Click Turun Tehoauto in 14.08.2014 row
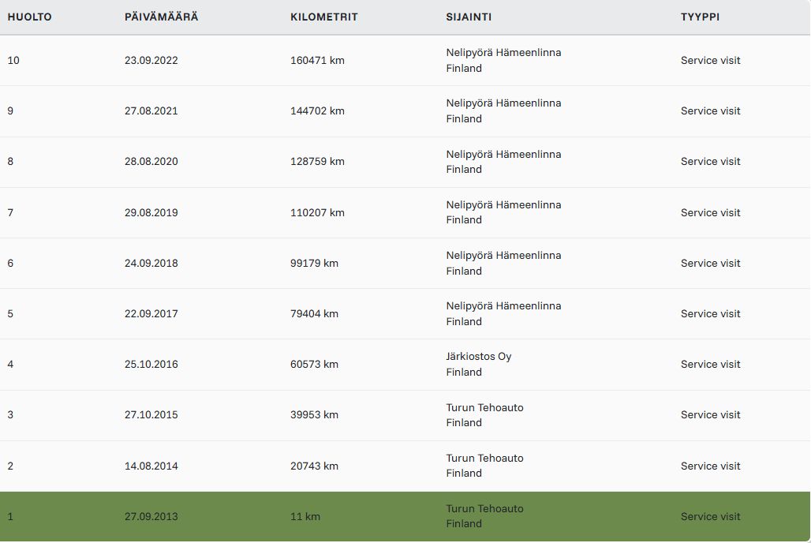811x543 pixels. point(484,458)
